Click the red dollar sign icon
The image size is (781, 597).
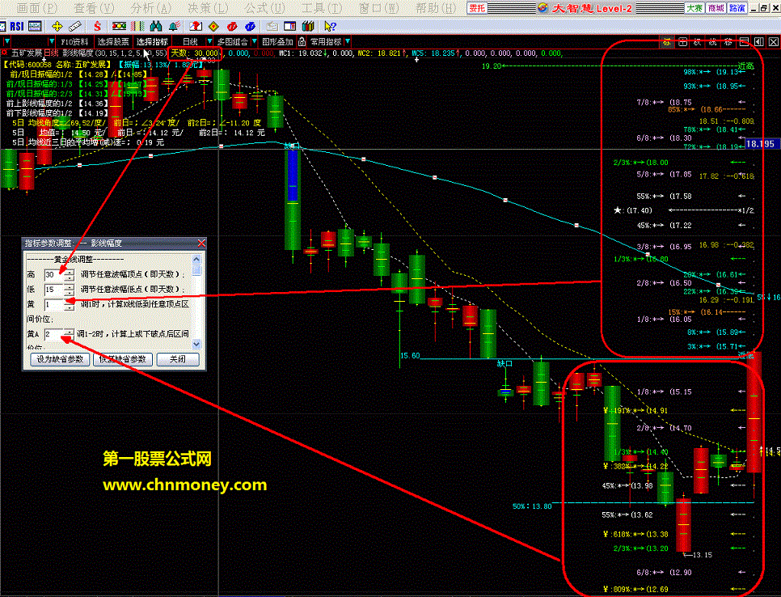click(x=97, y=26)
